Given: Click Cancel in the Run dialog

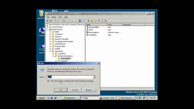Looking at the screenshot, I should 75,90.
